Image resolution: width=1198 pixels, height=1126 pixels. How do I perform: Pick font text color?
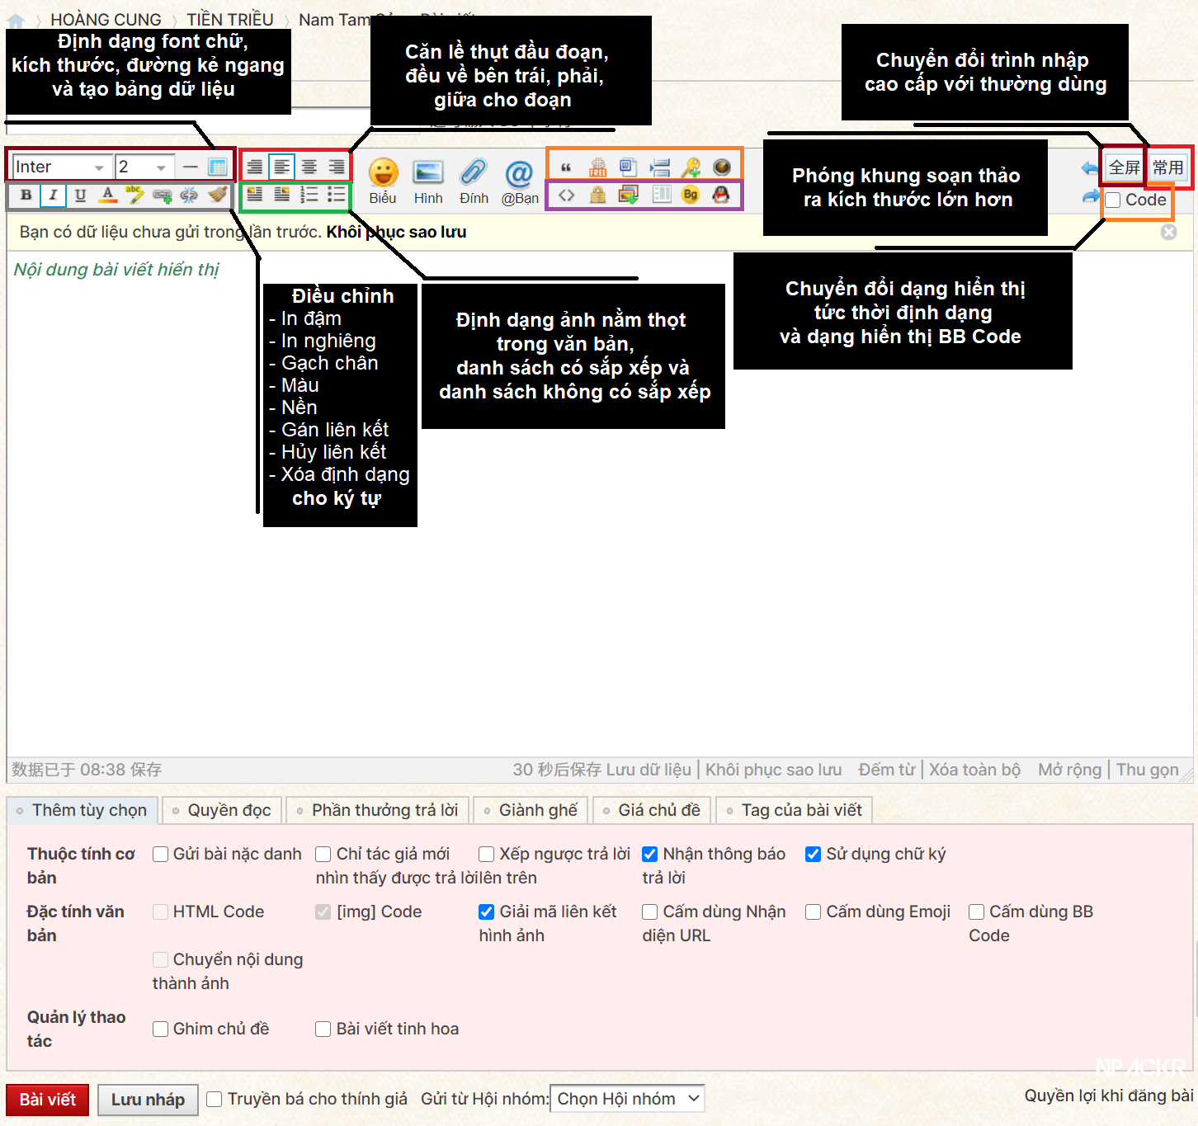107,195
